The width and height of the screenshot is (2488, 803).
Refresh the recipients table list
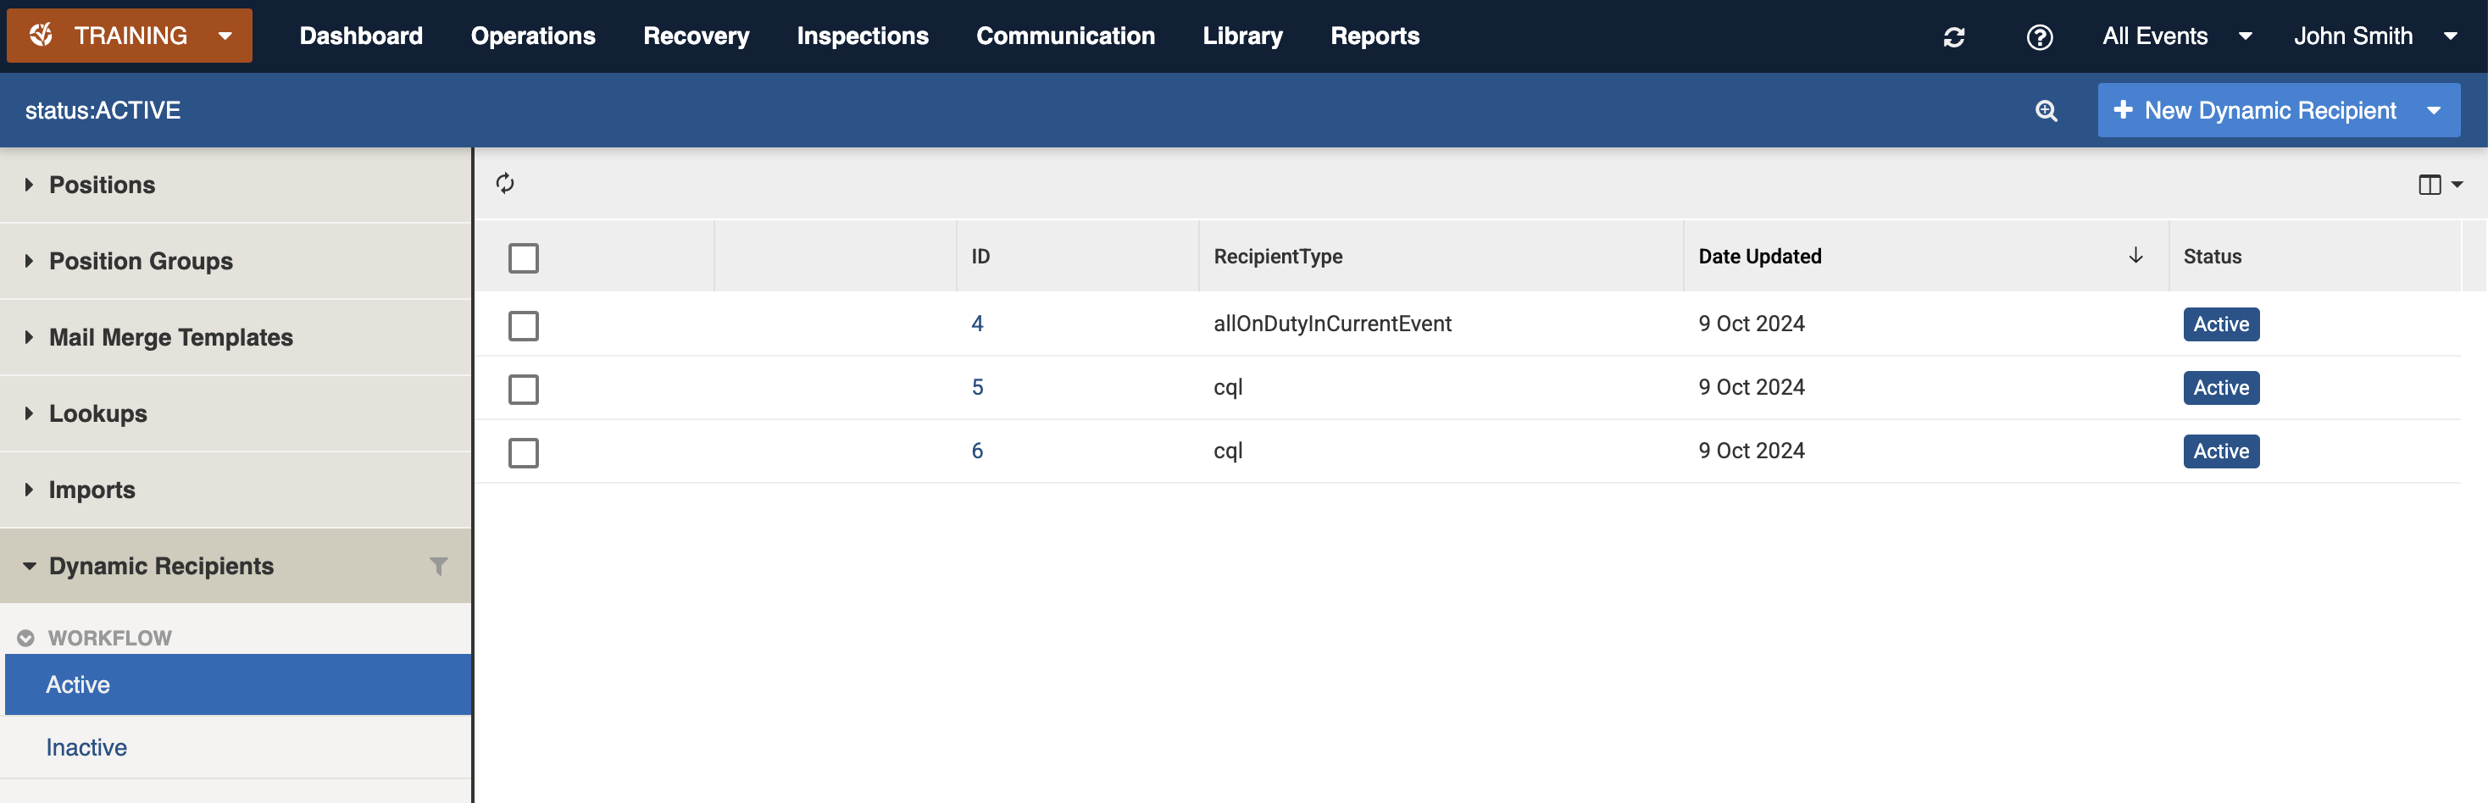505,183
